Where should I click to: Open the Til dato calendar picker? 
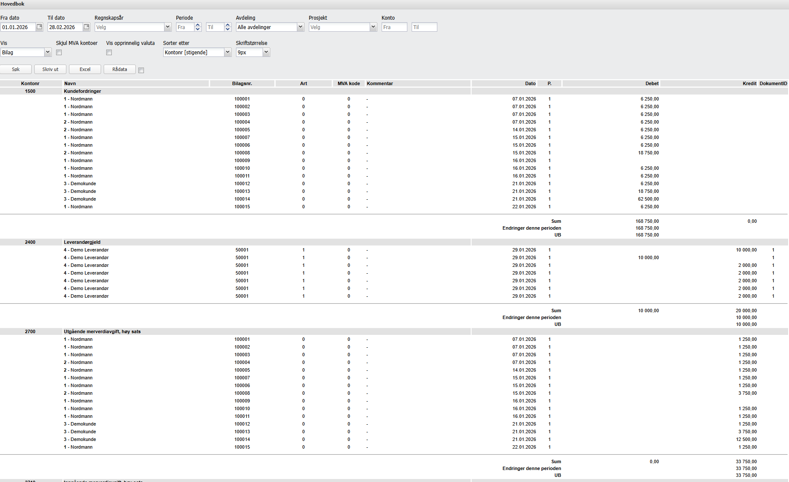click(x=87, y=27)
